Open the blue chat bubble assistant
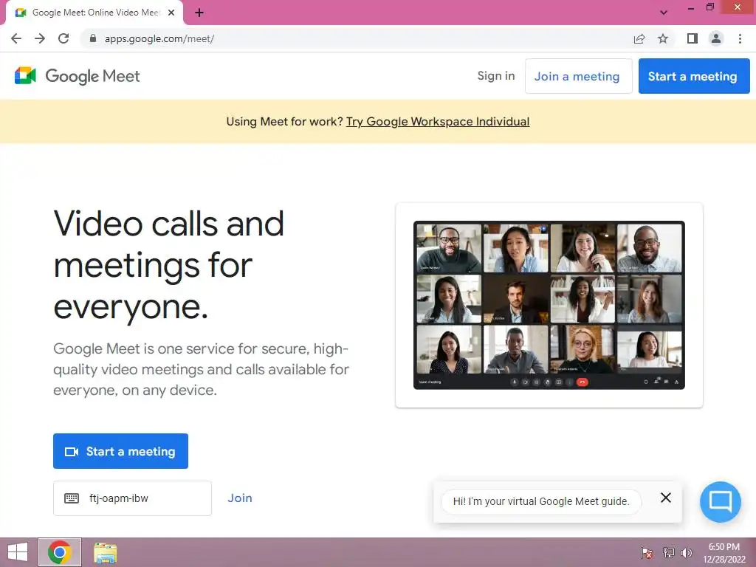Image resolution: width=756 pixels, height=567 pixels. [721, 501]
